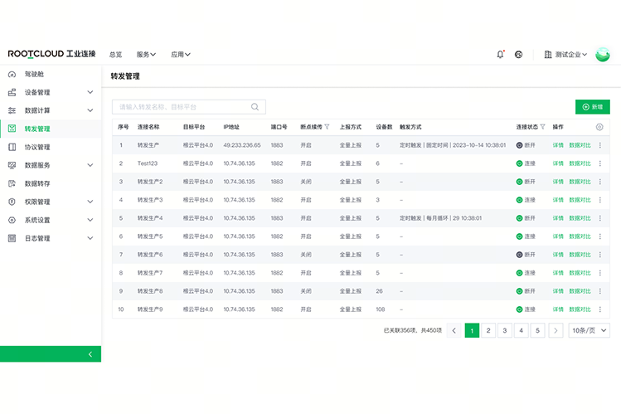The image size is (621, 414).
Task: Select 协议管理 in sidebar
Action: pos(37,147)
